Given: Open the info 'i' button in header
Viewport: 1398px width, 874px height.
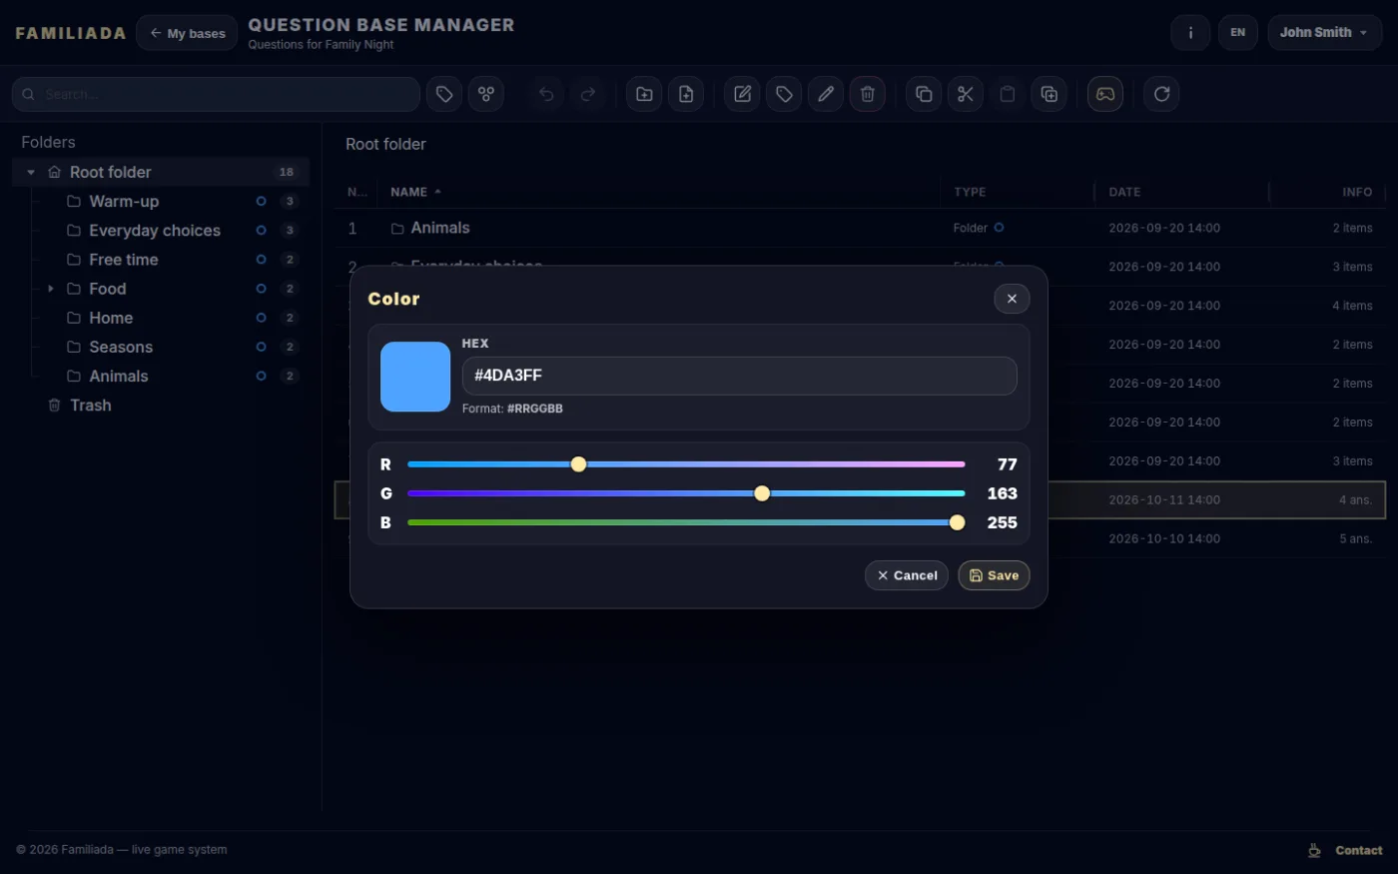Looking at the screenshot, I should 1190,33.
